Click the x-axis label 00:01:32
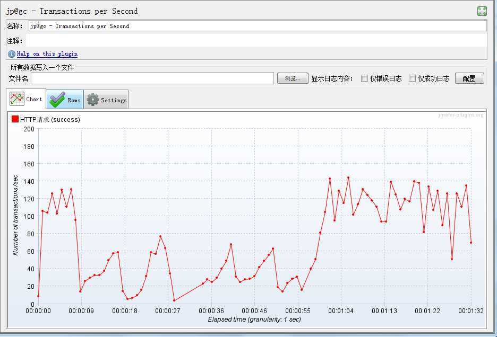497x337 pixels. point(470,311)
